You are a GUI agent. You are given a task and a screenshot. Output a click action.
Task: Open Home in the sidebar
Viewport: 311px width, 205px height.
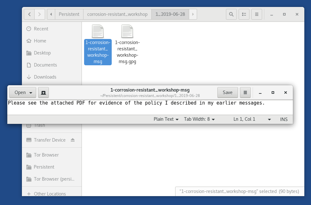pyautogui.click(x=52, y=41)
